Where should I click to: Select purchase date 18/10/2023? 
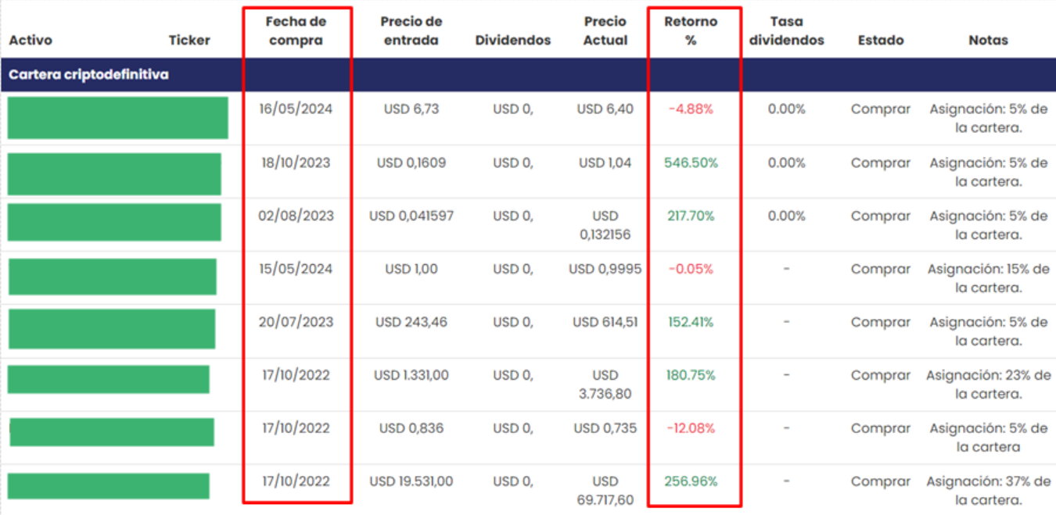[296, 163]
